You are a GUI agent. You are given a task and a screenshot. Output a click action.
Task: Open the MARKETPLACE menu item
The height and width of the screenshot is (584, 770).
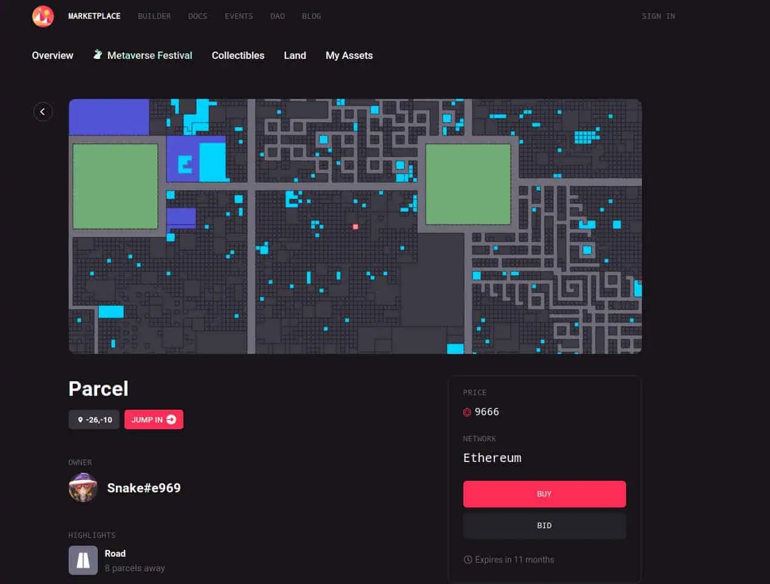click(94, 16)
